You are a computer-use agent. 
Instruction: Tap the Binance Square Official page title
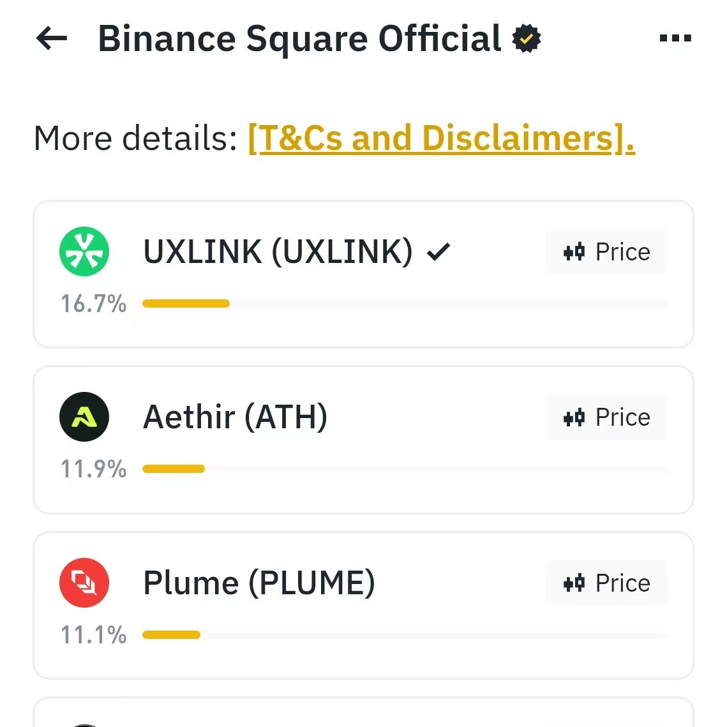coord(299,39)
